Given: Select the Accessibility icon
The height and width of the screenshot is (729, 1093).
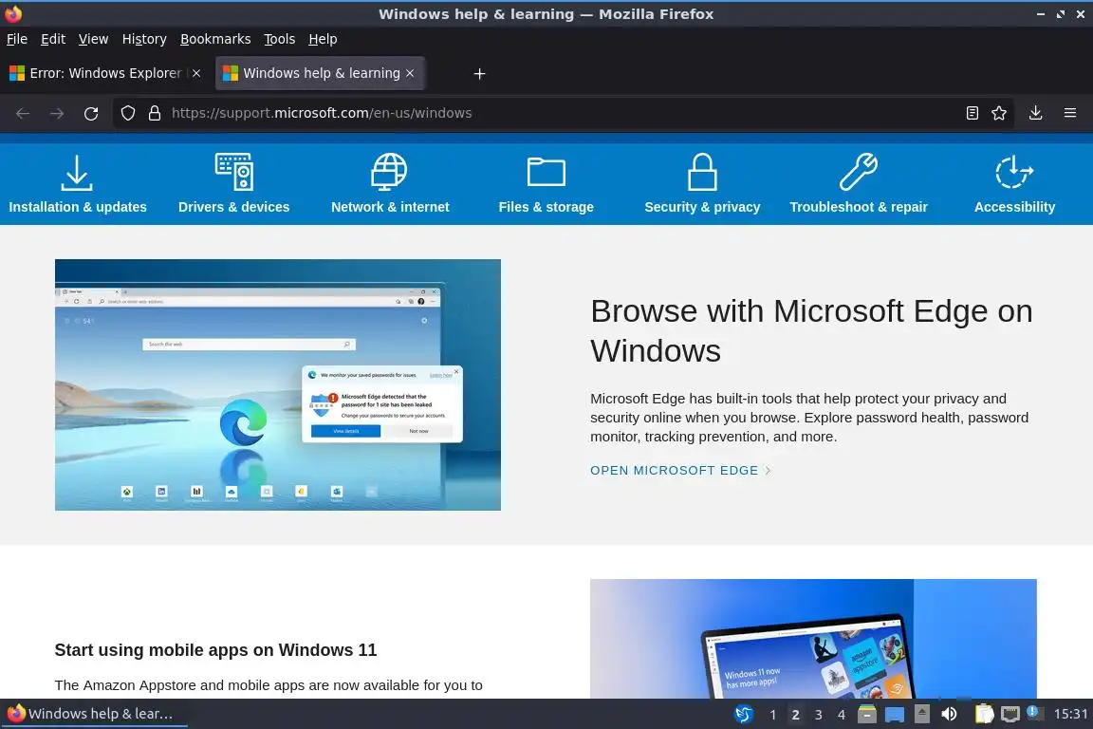Looking at the screenshot, I should coord(1014,172).
